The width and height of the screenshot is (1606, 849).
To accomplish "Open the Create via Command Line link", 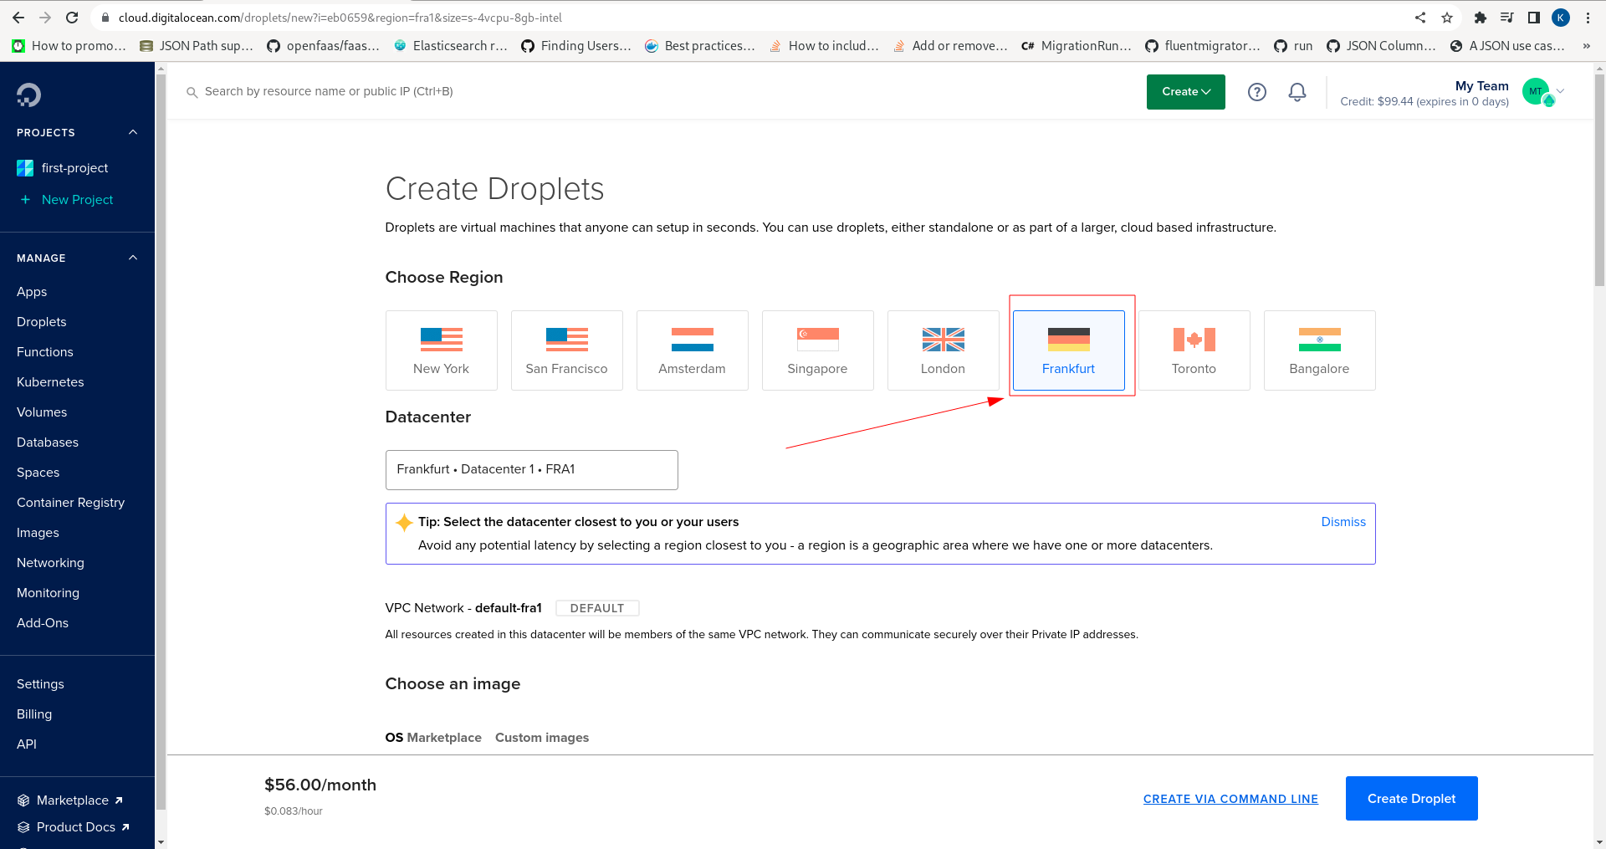I will point(1230,799).
